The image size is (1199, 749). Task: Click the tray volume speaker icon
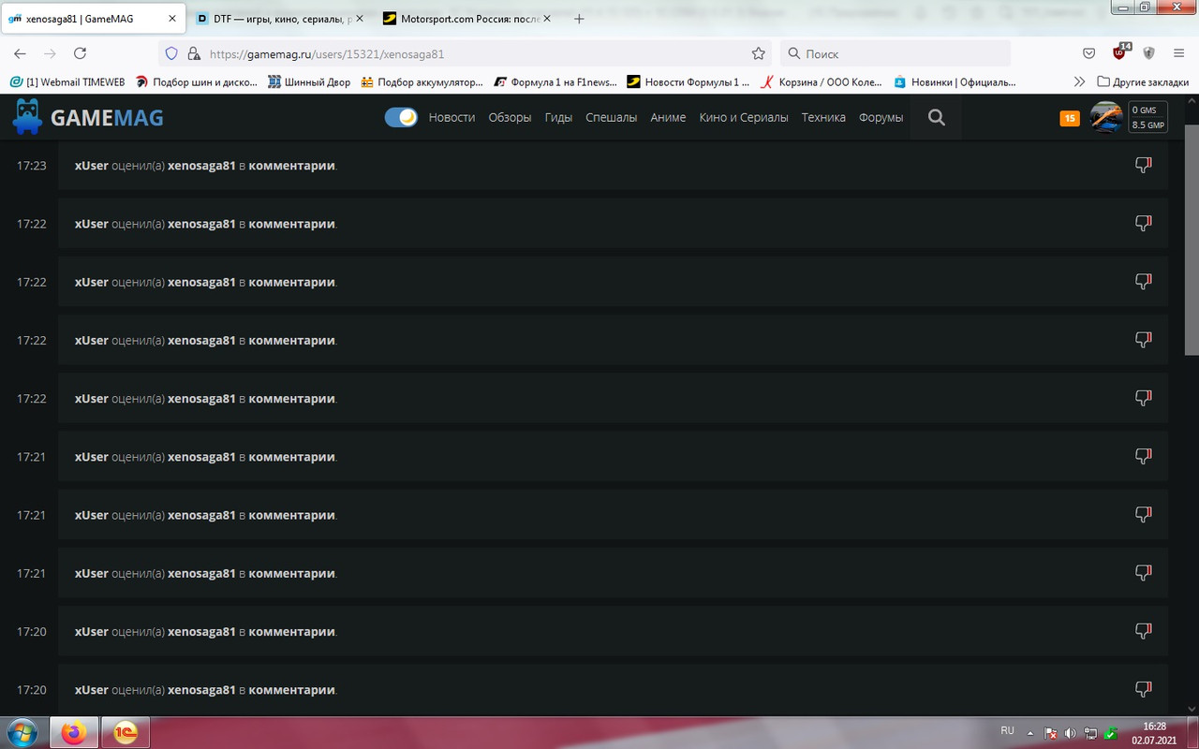point(1070,733)
